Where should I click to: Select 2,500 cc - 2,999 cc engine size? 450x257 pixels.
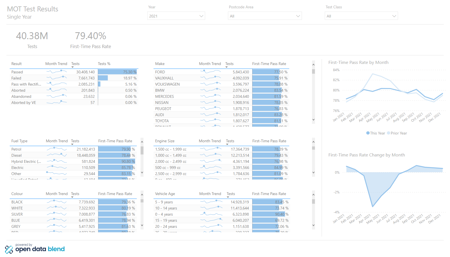[x=221, y=174]
